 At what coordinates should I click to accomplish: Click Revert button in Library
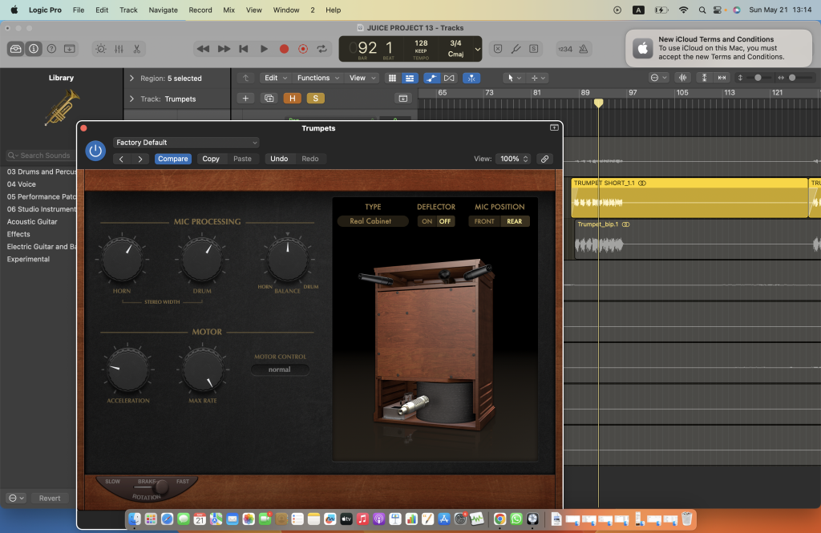[x=50, y=498]
